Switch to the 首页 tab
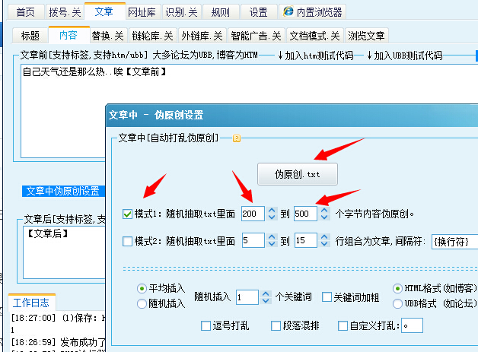The image size is (478, 352). point(26,12)
